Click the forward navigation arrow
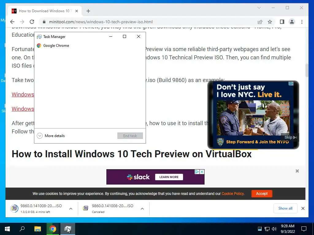The height and width of the screenshot is (235, 314). pyautogui.click(x=22, y=22)
